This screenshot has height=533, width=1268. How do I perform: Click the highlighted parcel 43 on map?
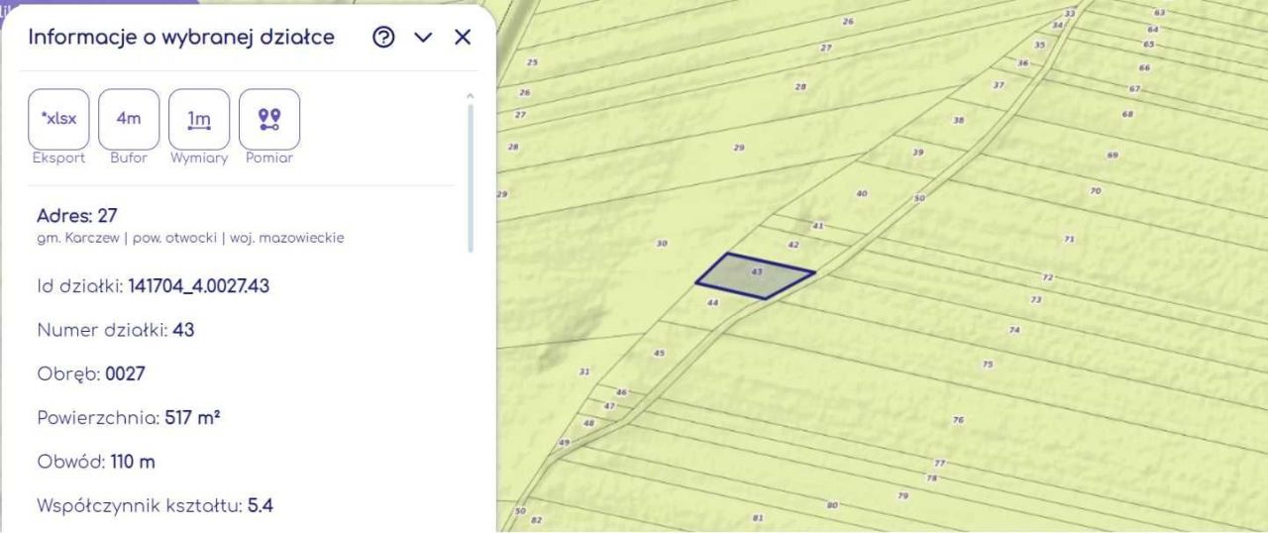pos(755,275)
